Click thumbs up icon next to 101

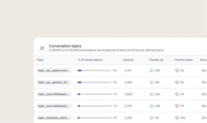(x=151, y=118)
